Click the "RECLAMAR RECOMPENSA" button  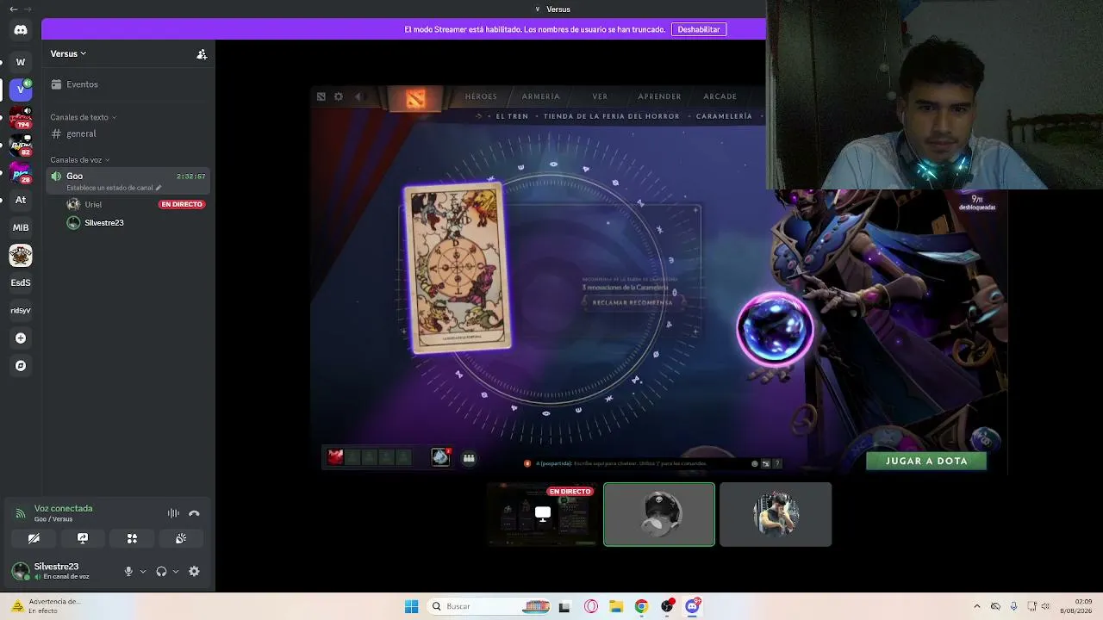(x=633, y=303)
